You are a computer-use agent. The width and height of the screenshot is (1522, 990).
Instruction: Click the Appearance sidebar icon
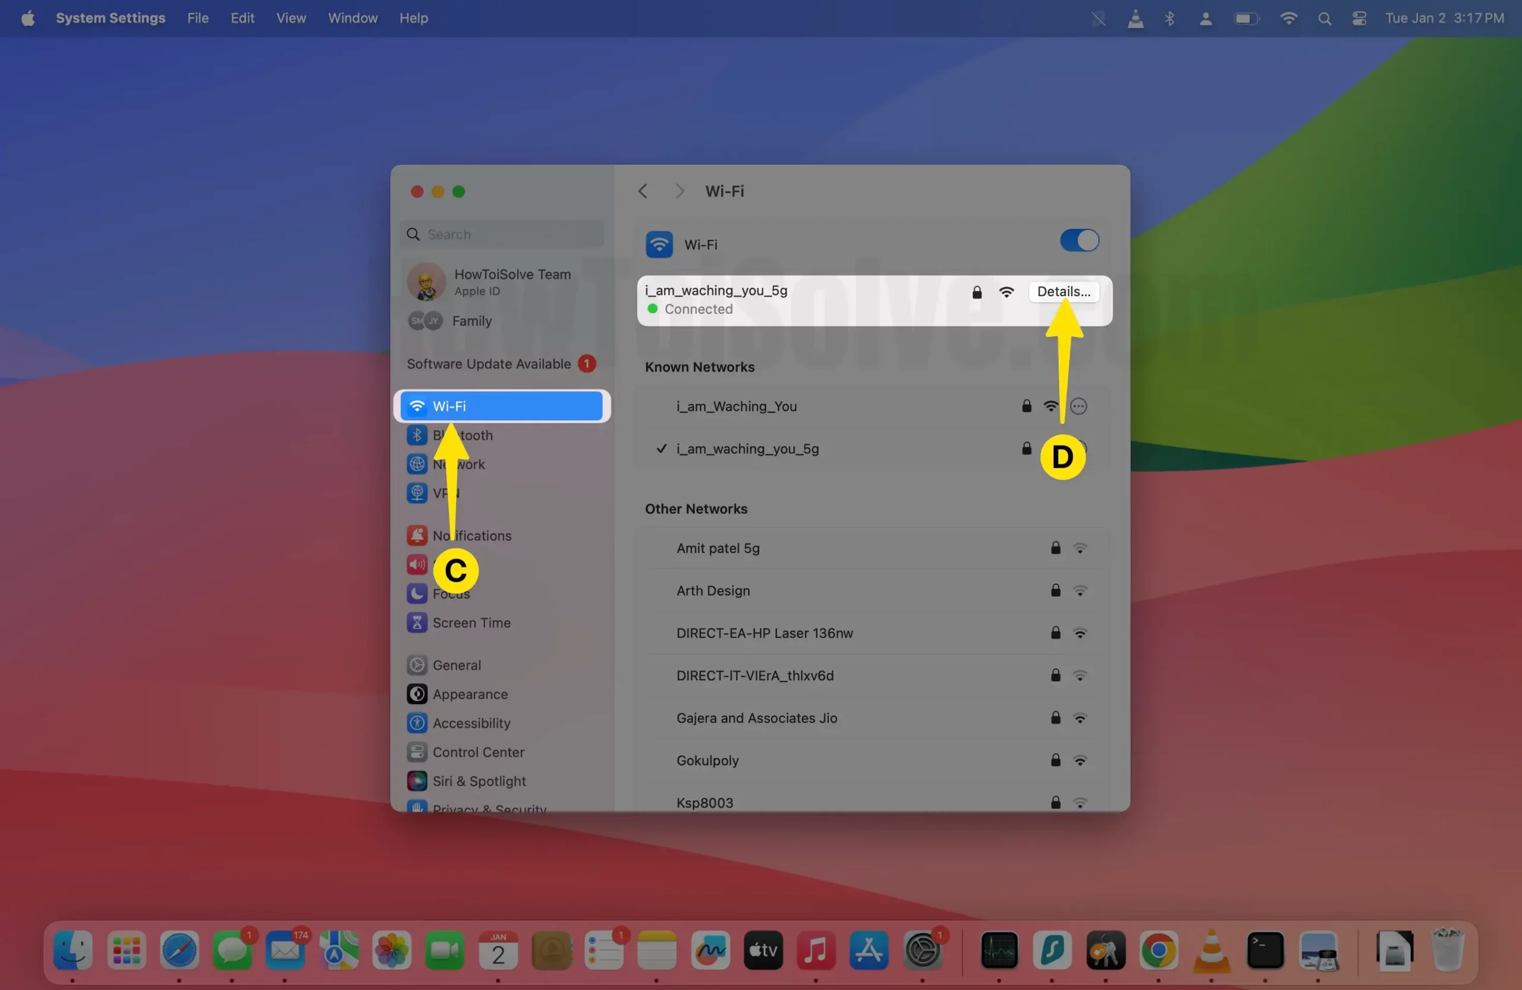[x=417, y=694]
